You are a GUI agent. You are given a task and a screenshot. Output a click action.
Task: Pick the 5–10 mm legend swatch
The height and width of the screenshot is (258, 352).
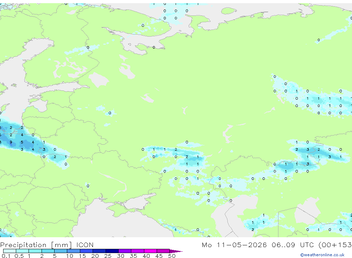pos(61,251)
